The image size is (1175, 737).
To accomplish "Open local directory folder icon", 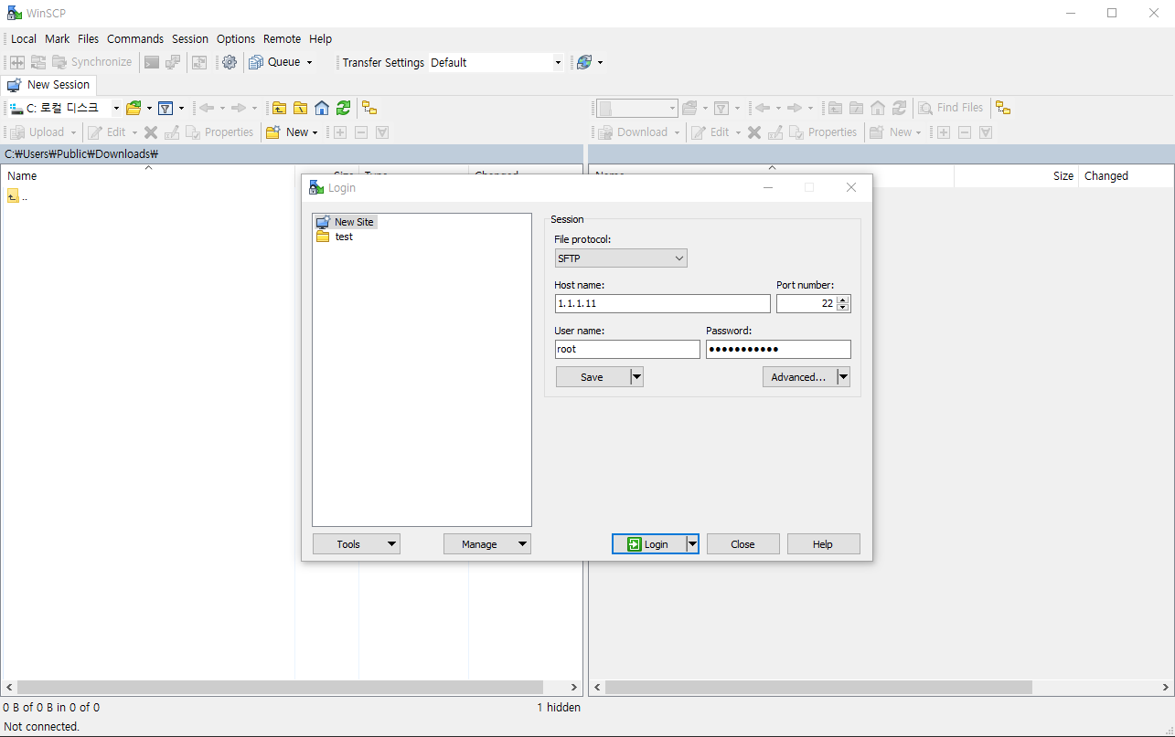I will [x=134, y=108].
